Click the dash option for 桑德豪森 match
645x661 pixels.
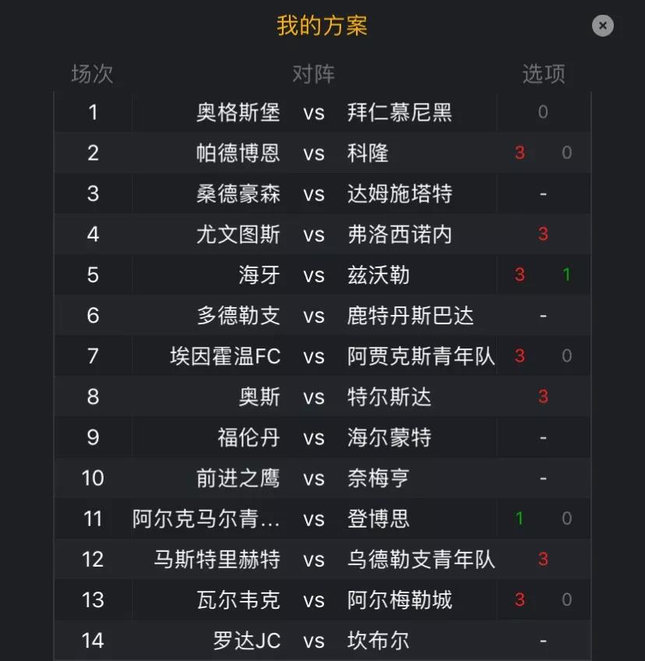tap(543, 194)
